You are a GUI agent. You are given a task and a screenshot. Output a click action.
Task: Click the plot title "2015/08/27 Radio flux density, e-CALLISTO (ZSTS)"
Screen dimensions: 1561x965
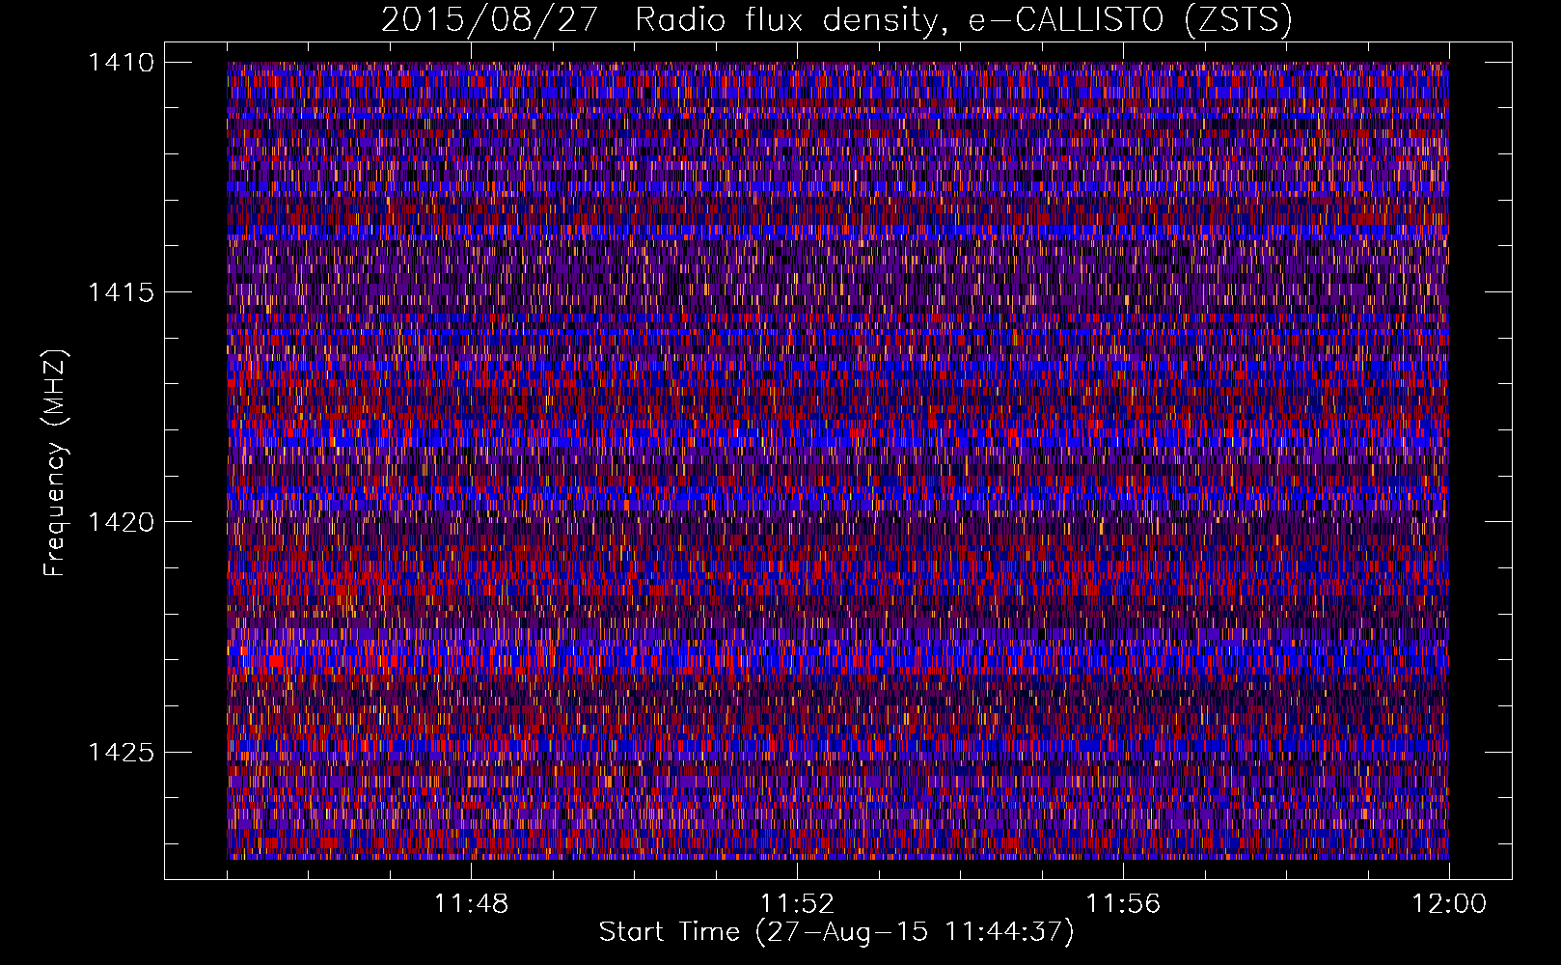click(x=836, y=19)
